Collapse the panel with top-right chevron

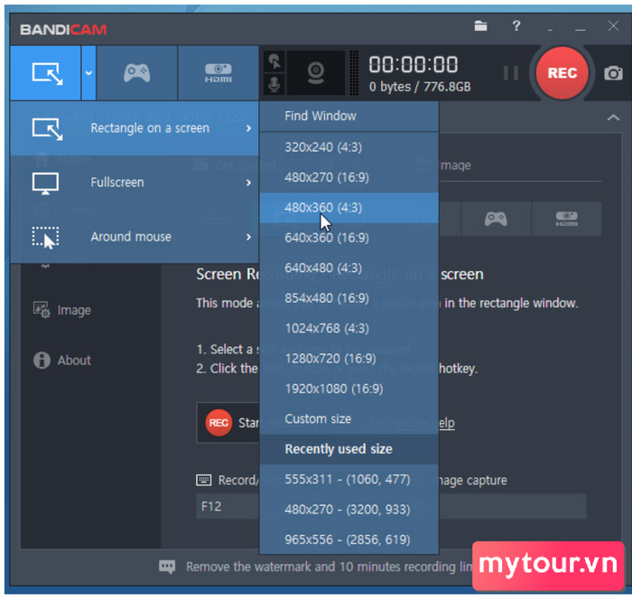(x=613, y=117)
